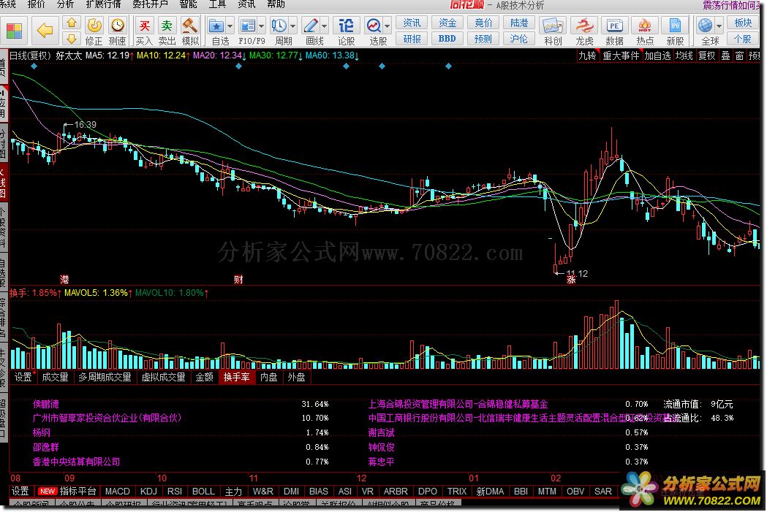Open the 科创 board icon
This screenshot has width=767, height=512.
553,31
